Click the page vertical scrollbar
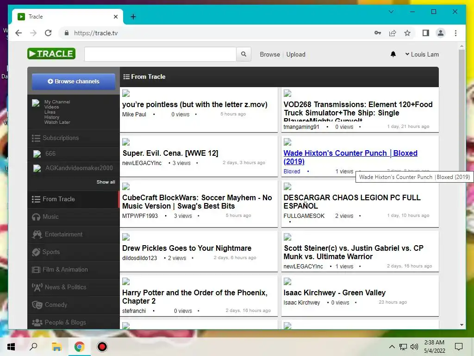The width and height of the screenshot is (474, 356). tap(462, 110)
